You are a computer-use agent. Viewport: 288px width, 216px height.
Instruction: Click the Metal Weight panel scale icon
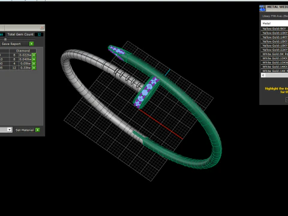pyautogui.click(x=262, y=8)
